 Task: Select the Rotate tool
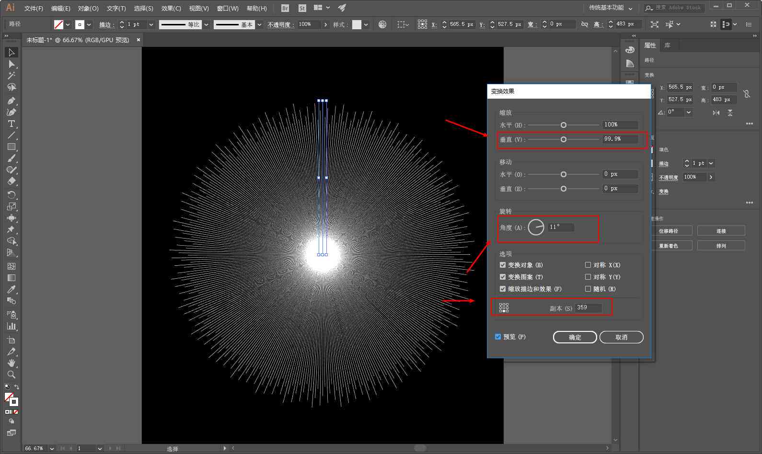point(12,195)
